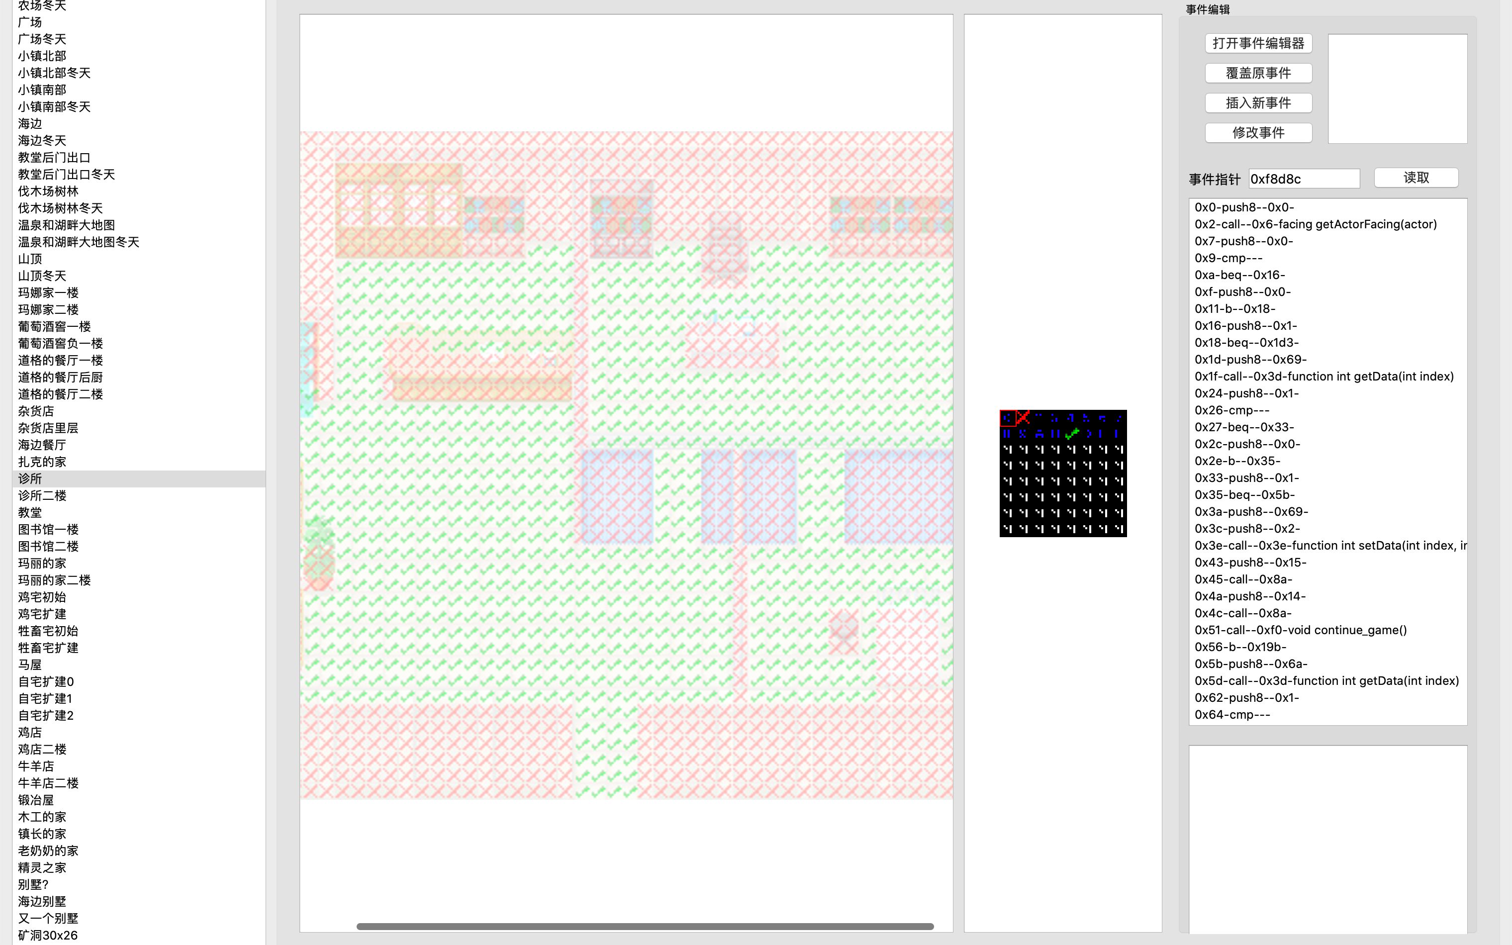Screen dimensions: 1512x945
Task: Select the green checkmark walkable tile
Action: 1071,433
